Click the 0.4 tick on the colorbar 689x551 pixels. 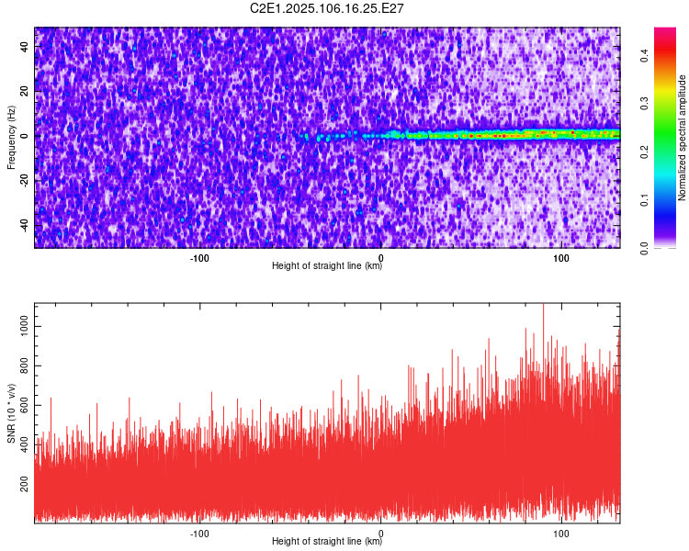644,56
